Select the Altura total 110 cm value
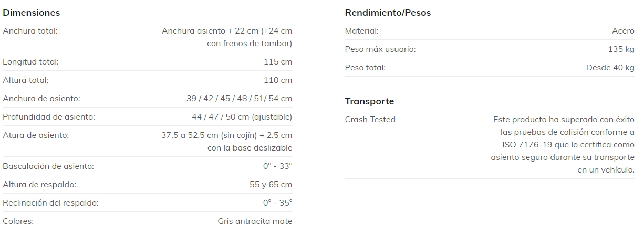 point(278,80)
